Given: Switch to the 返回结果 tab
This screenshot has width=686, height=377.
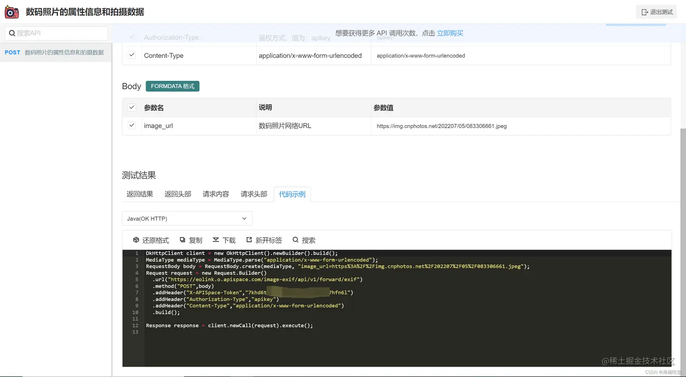Looking at the screenshot, I should [140, 194].
